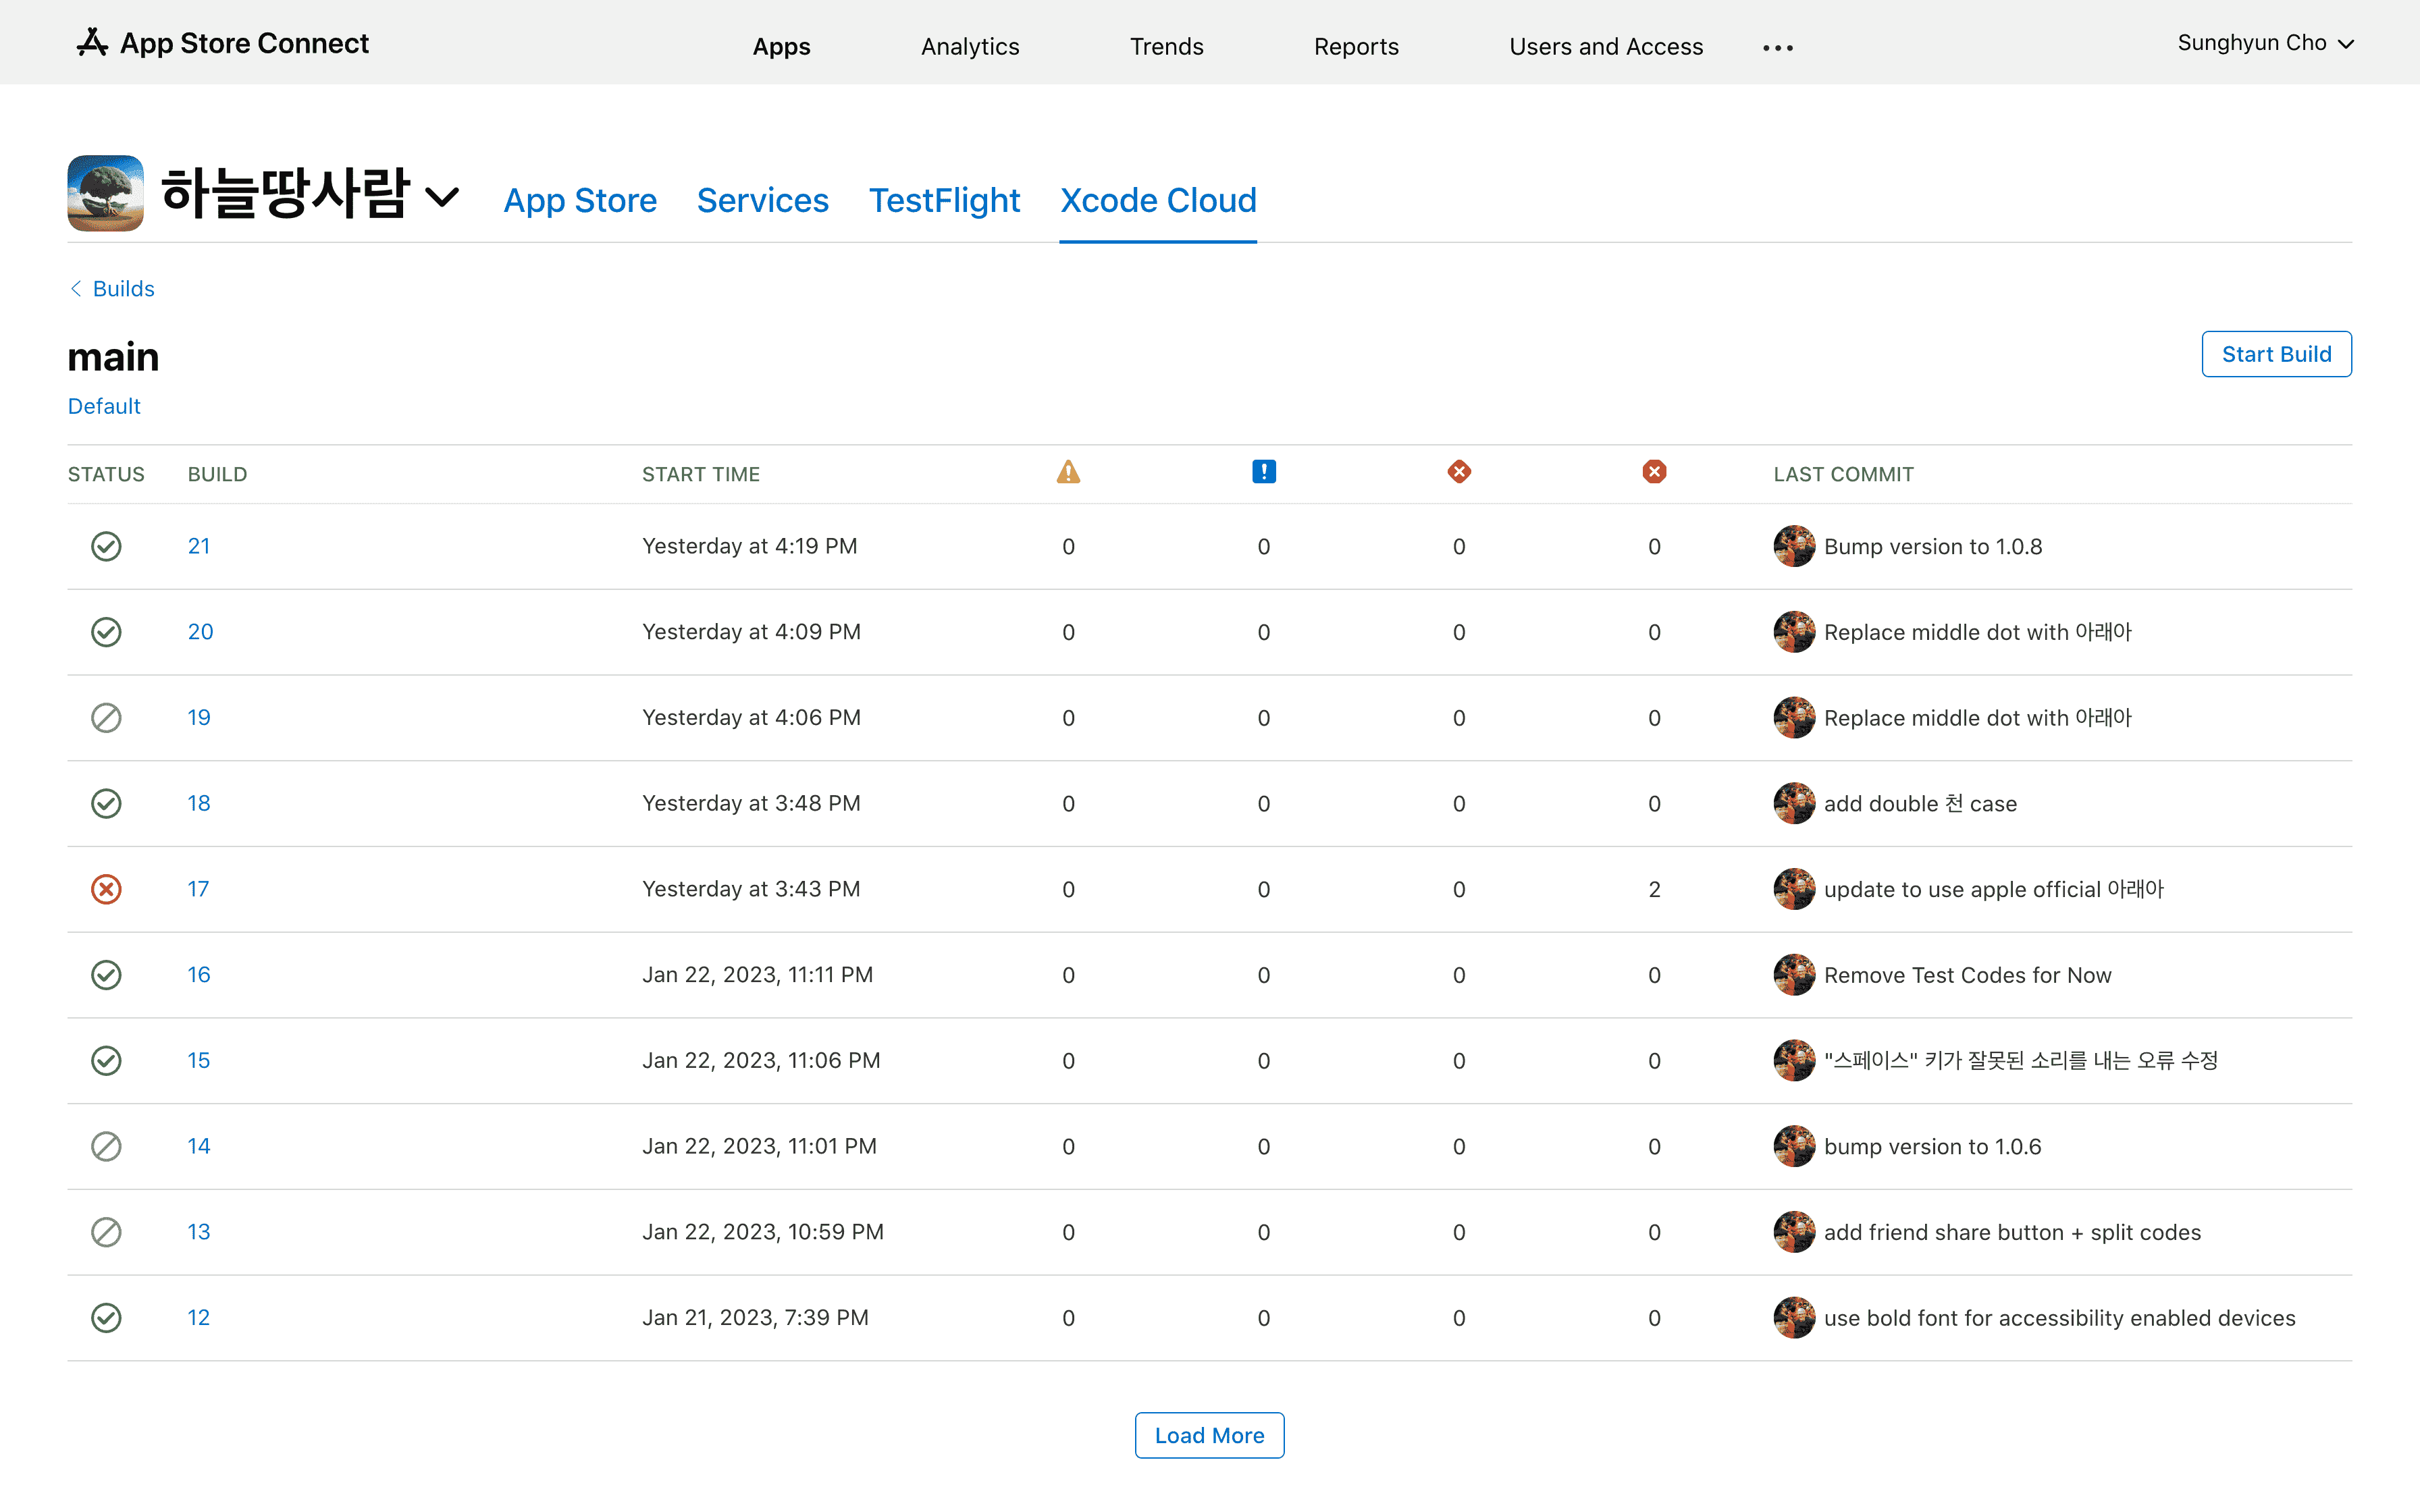
Task: Click the Load More button
Action: click(x=1209, y=1435)
